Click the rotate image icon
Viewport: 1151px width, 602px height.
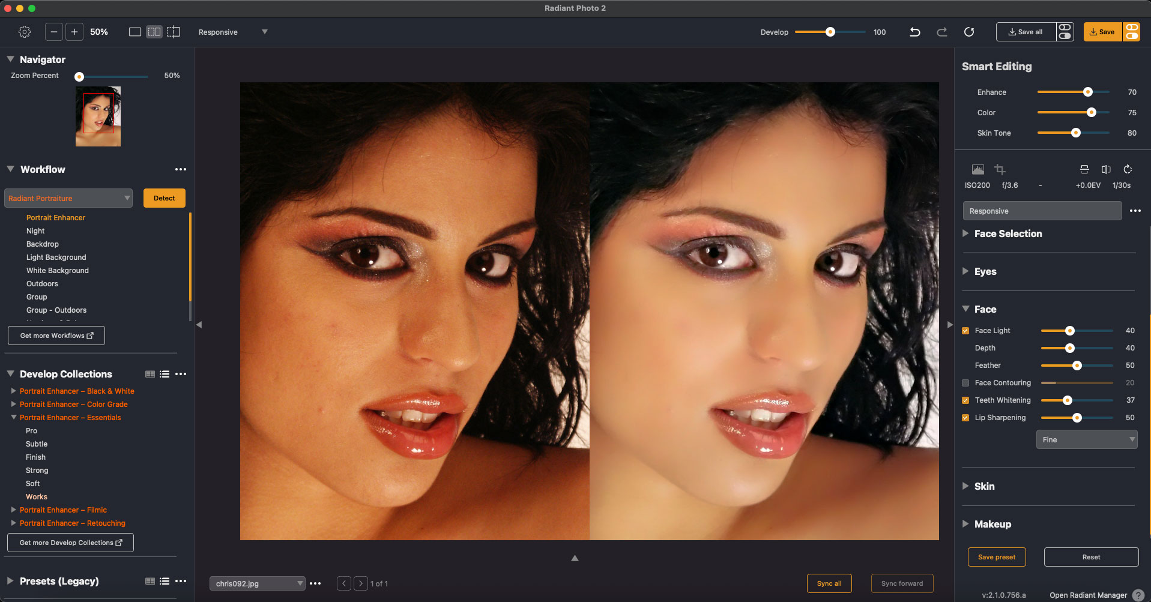[1128, 169]
